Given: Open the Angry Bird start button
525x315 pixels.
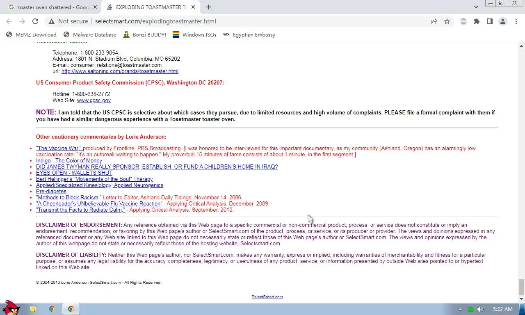Looking at the screenshot, I should [11, 308].
